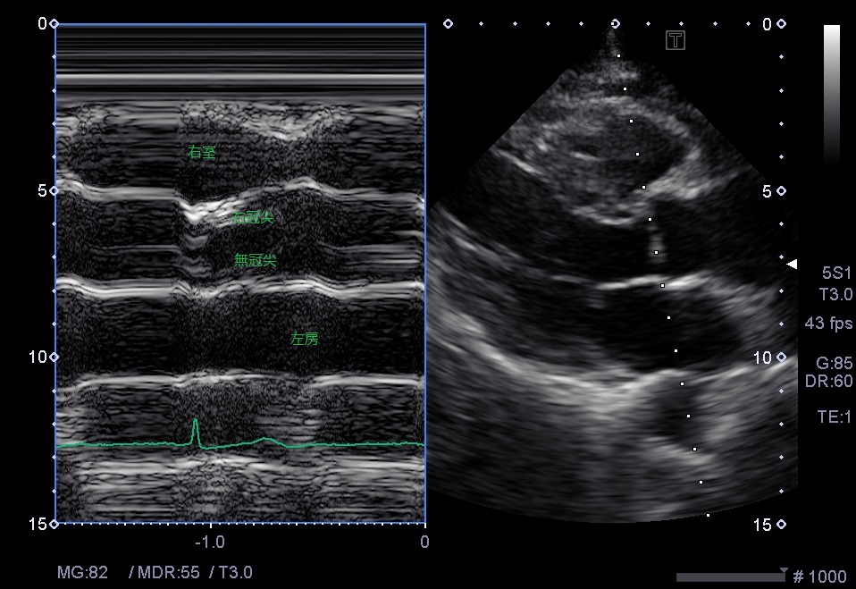Click the 43 fps frame rate text
The width and height of the screenshot is (856, 589).
click(x=828, y=324)
